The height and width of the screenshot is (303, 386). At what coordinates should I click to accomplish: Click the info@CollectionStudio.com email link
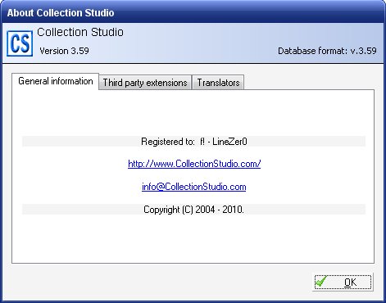point(194,187)
